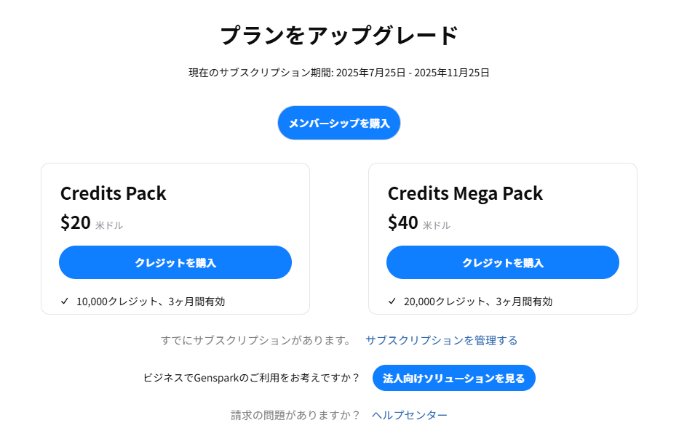Click the 米ドル label next to $20

(x=109, y=225)
